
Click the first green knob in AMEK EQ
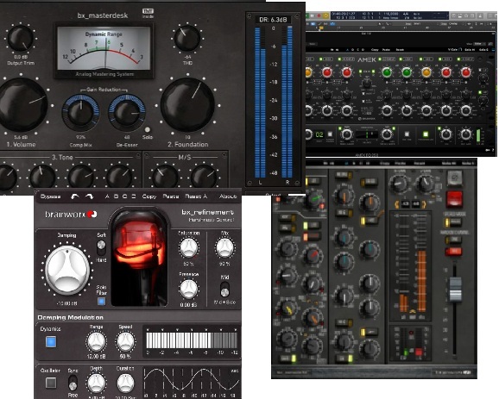coord(387,72)
